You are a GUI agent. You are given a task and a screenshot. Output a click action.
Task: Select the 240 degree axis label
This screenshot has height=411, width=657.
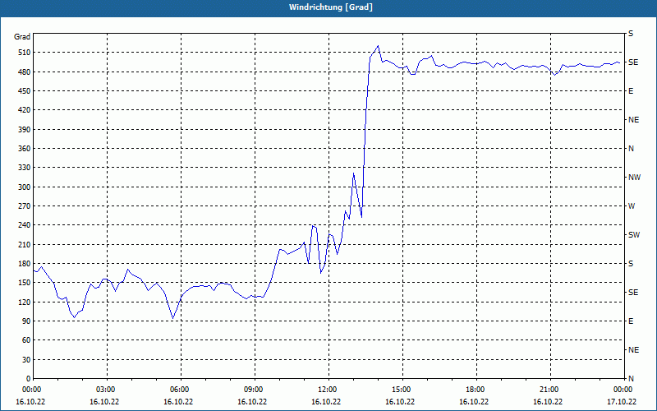pos(25,225)
